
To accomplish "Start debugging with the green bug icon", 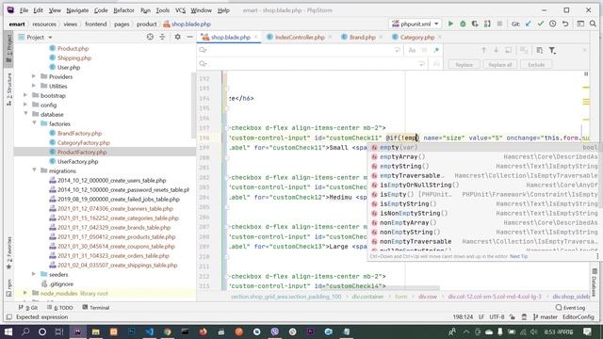I will pos(463,24).
